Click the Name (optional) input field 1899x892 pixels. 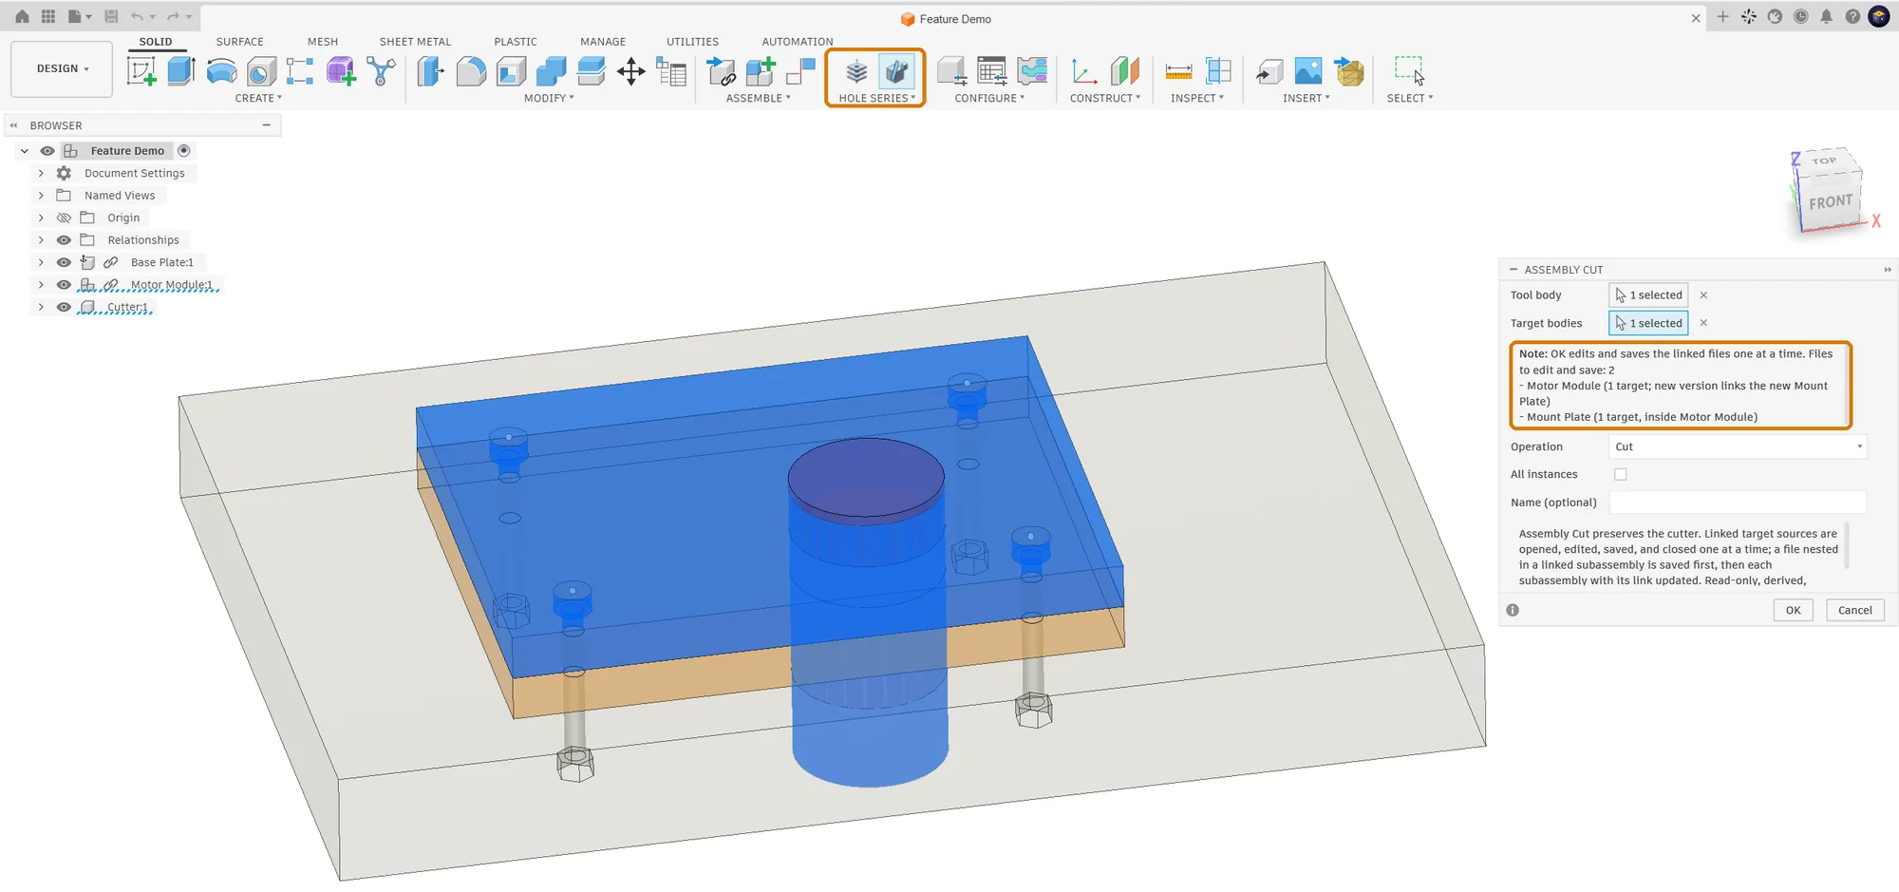point(1738,503)
